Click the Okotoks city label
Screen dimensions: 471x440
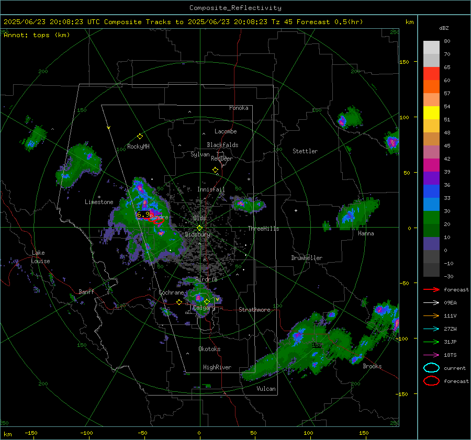(x=209, y=349)
